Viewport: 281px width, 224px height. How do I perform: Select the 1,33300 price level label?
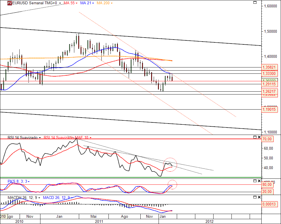pos(269,73)
